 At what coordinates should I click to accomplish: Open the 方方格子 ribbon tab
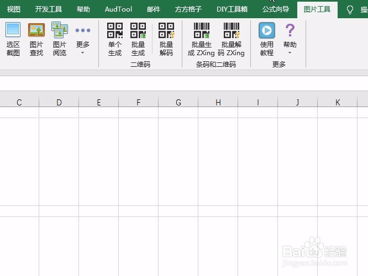pos(188,9)
